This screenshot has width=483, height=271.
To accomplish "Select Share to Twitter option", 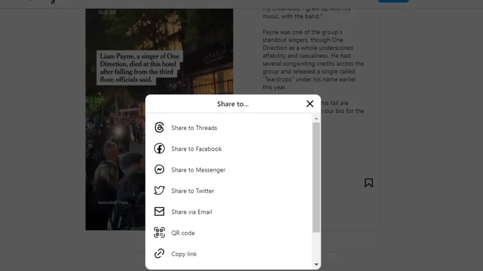I will pos(229,191).
